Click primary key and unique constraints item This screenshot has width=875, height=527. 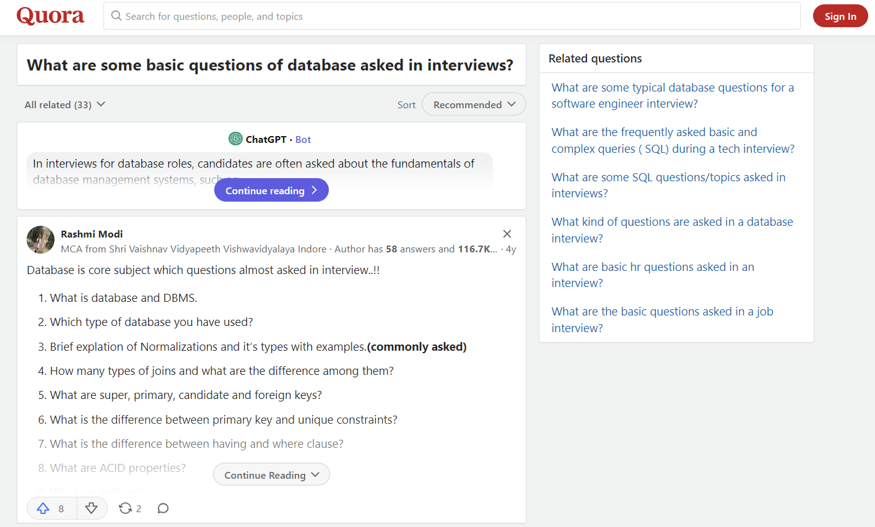pos(224,420)
